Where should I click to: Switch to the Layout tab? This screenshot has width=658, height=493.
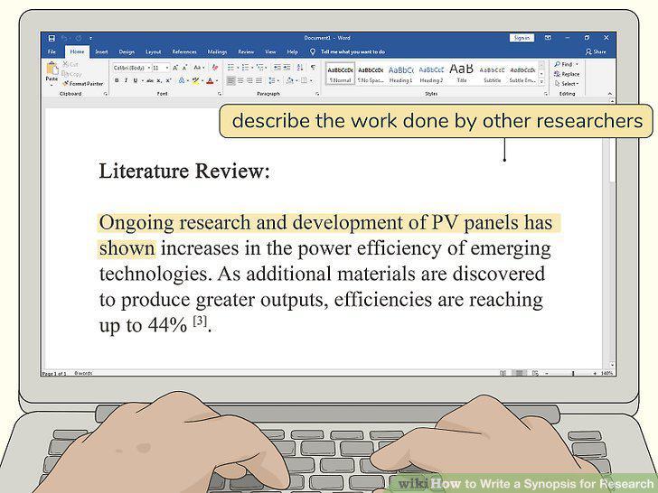coord(153,51)
